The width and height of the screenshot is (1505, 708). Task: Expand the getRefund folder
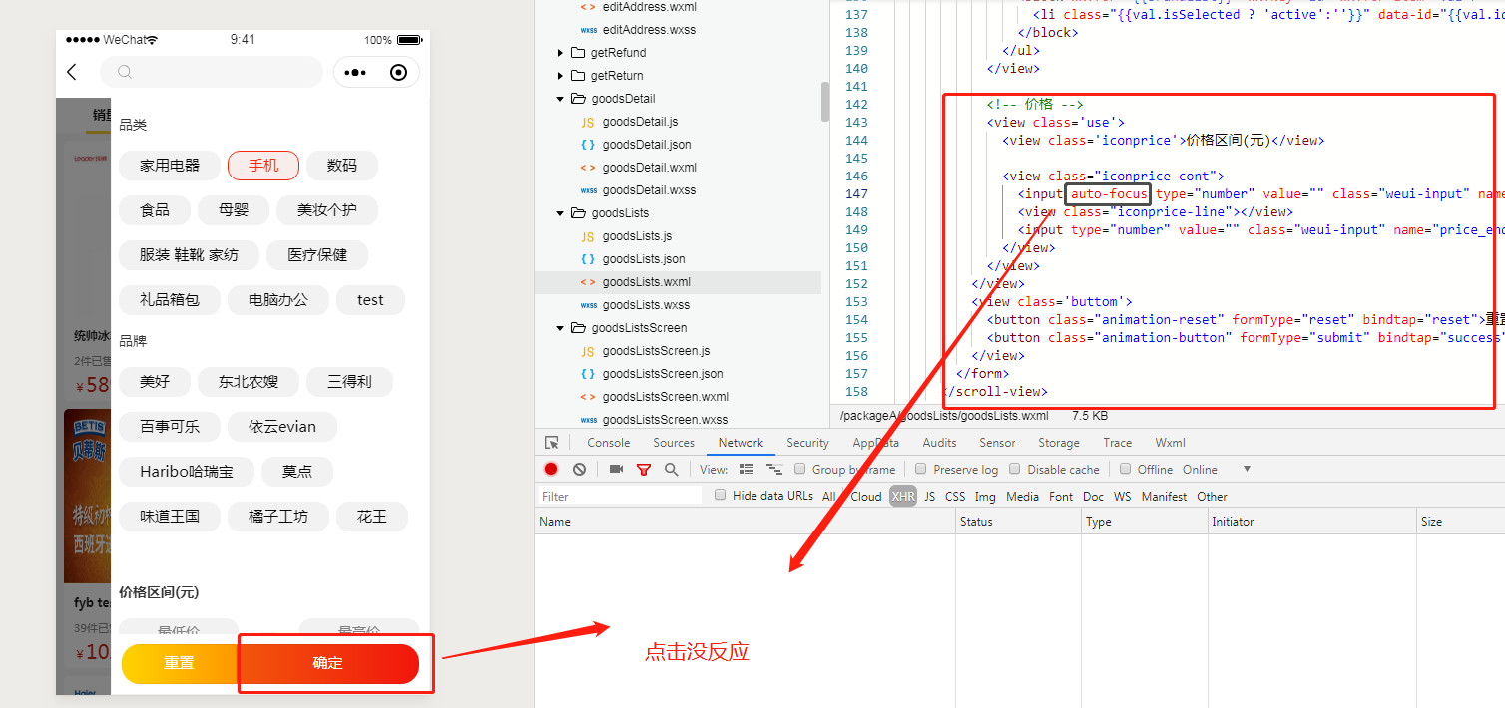click(561, 53)
